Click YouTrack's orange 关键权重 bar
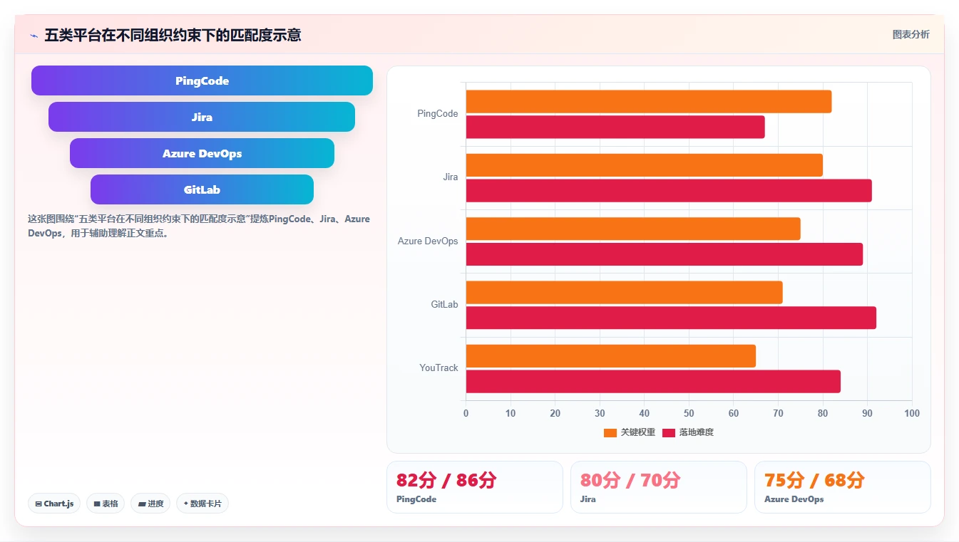 611,356
